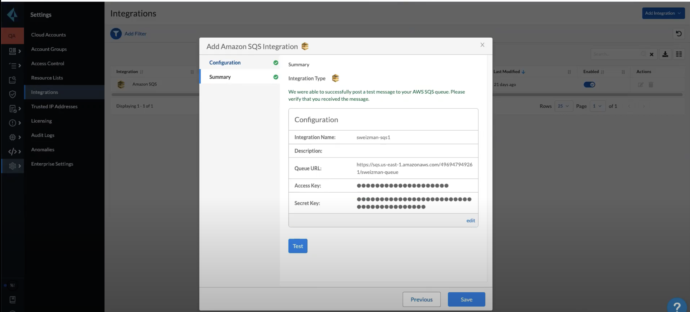The height and width of the screenshot is (312, 690).
Task: Select Integrations in settings menu
Action: click(64, 92)
